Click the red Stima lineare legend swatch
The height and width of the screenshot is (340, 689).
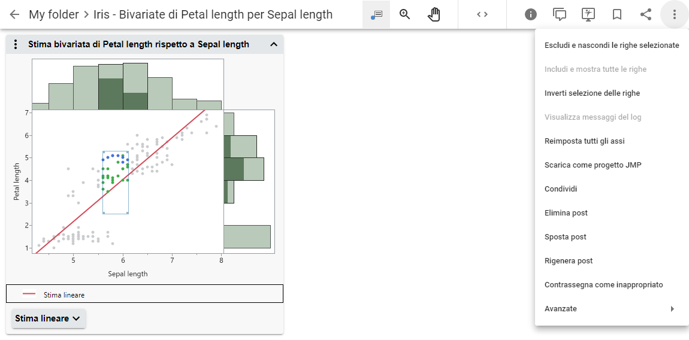29,294
